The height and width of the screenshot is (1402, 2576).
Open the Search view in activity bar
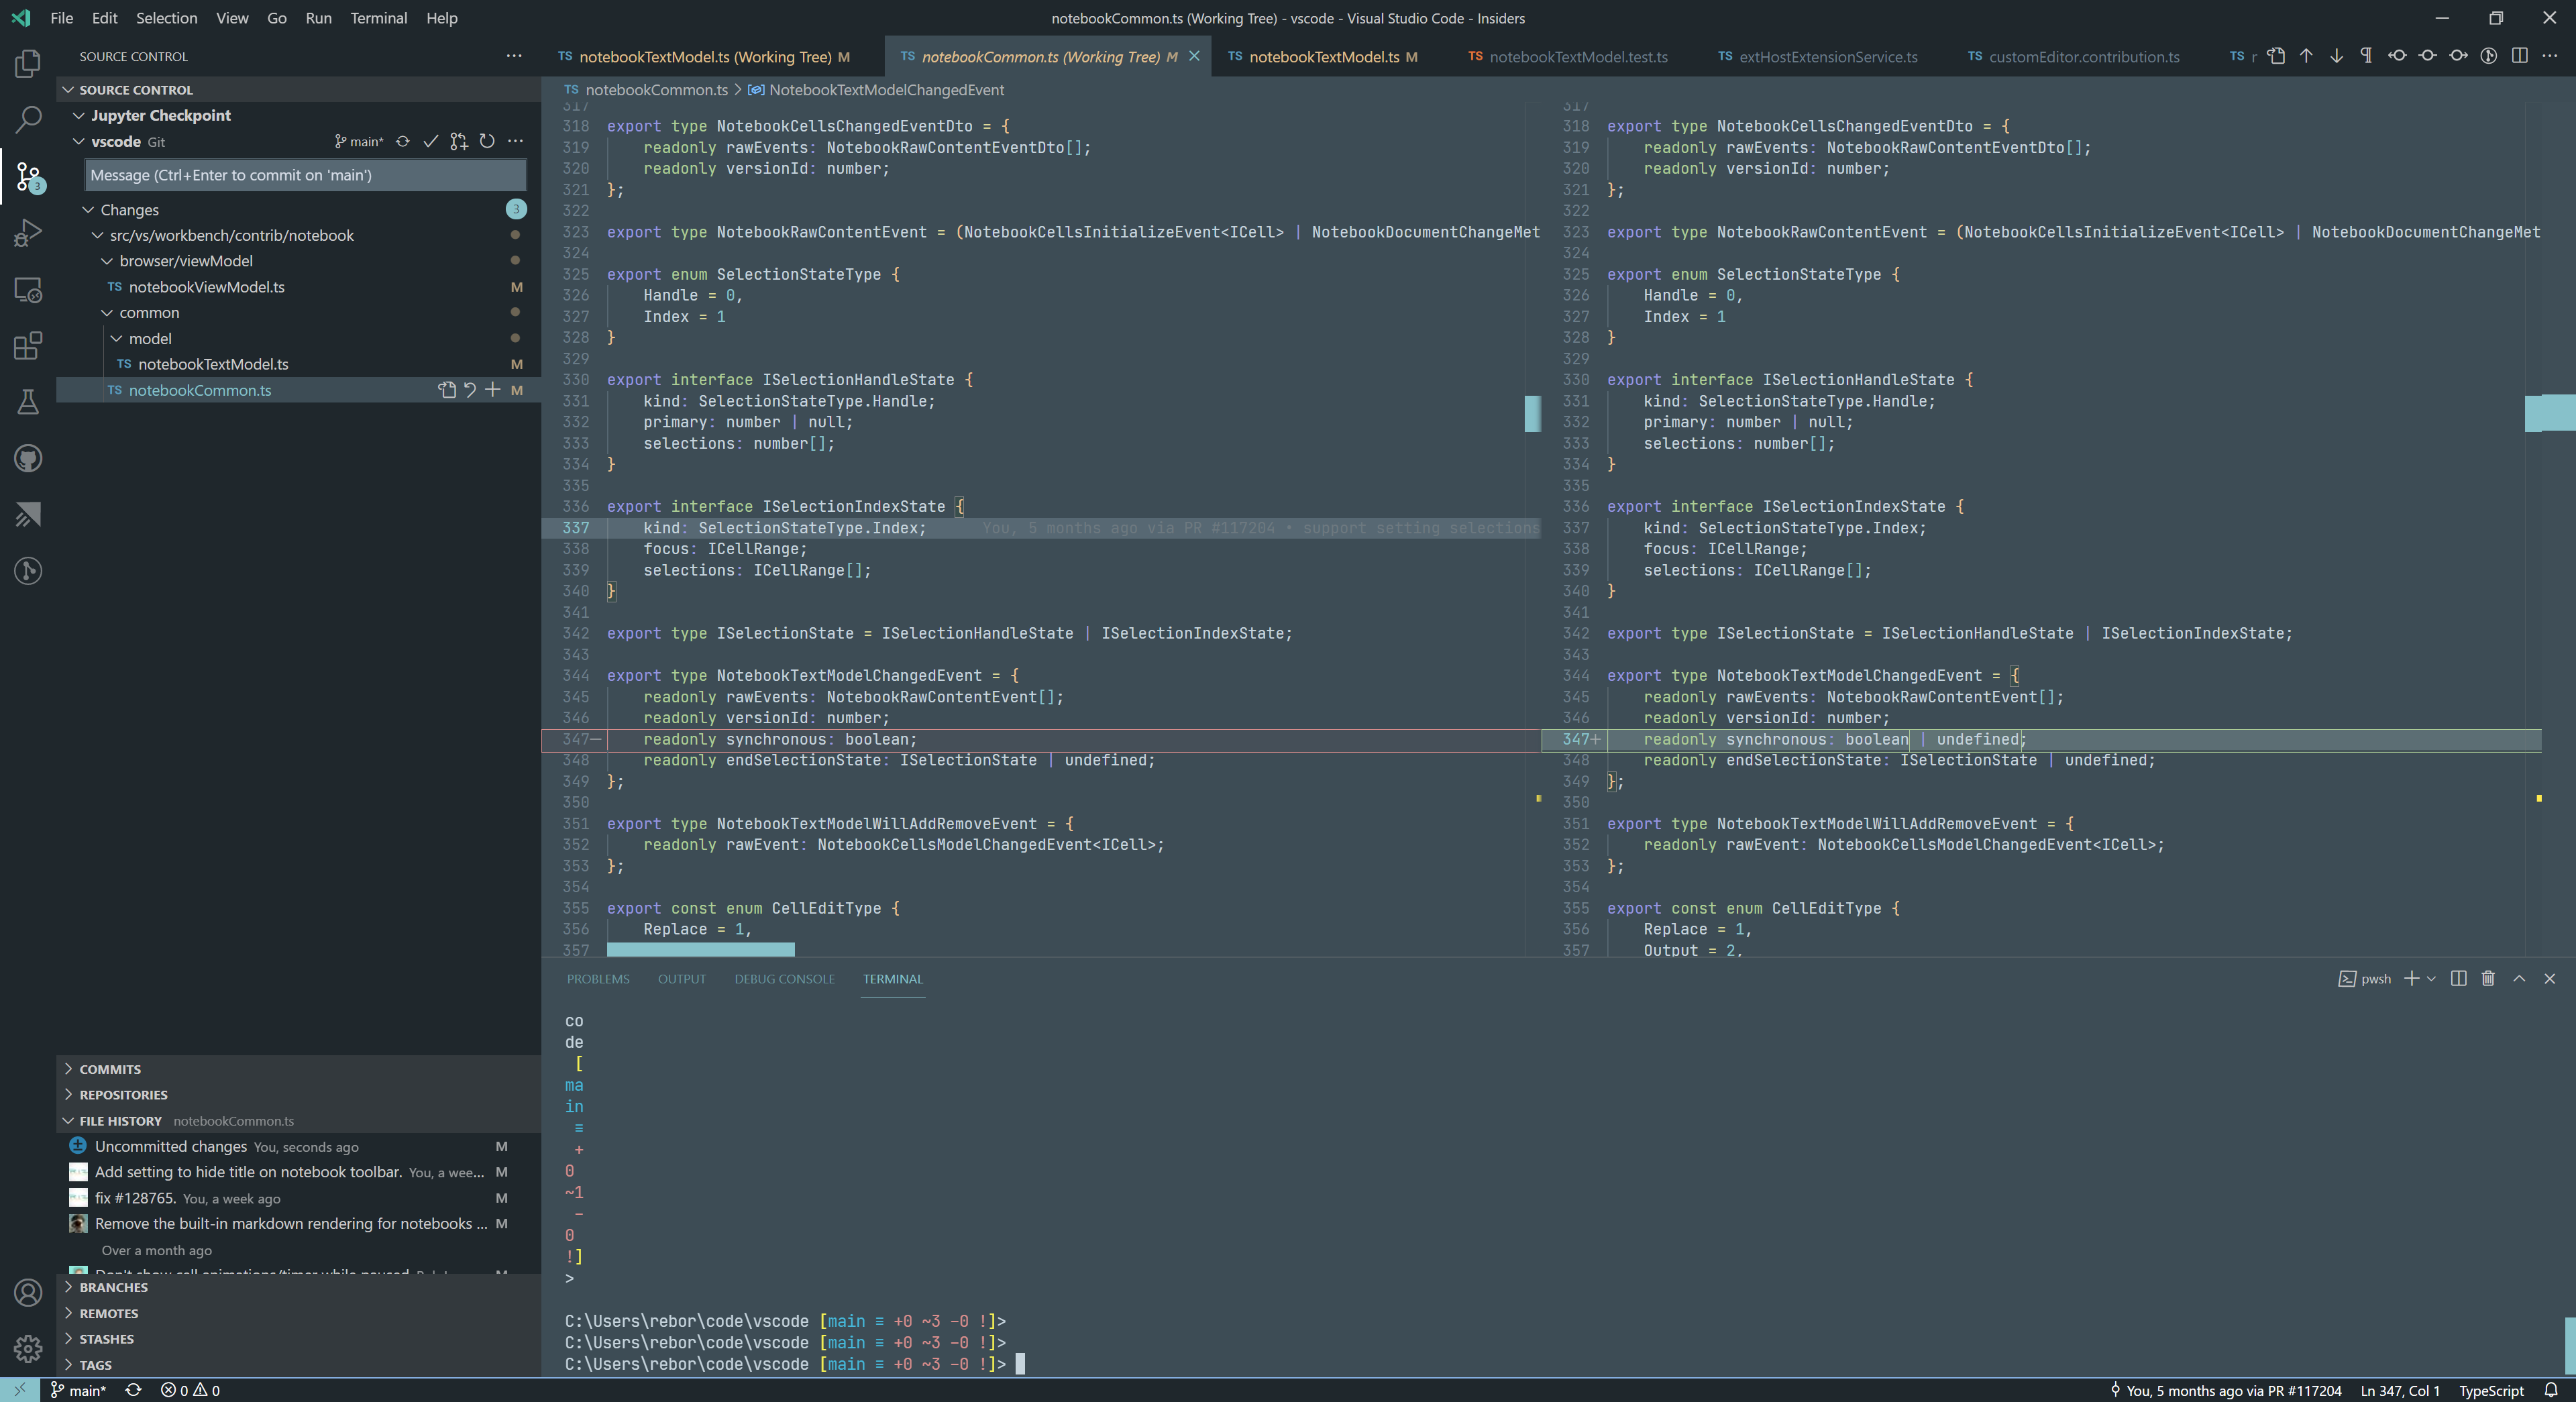click(28, 120)
